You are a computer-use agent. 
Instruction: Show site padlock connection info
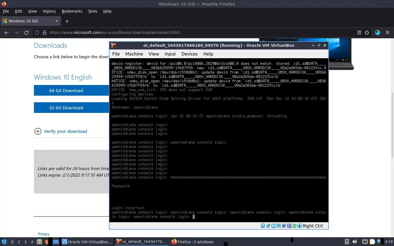point(44,33)
